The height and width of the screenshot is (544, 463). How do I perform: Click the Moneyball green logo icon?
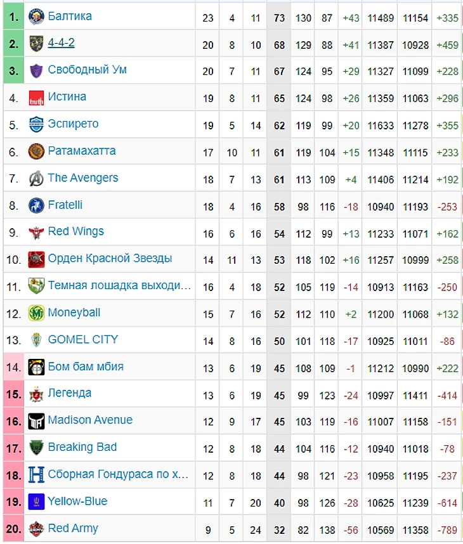(x=36, y=313)
